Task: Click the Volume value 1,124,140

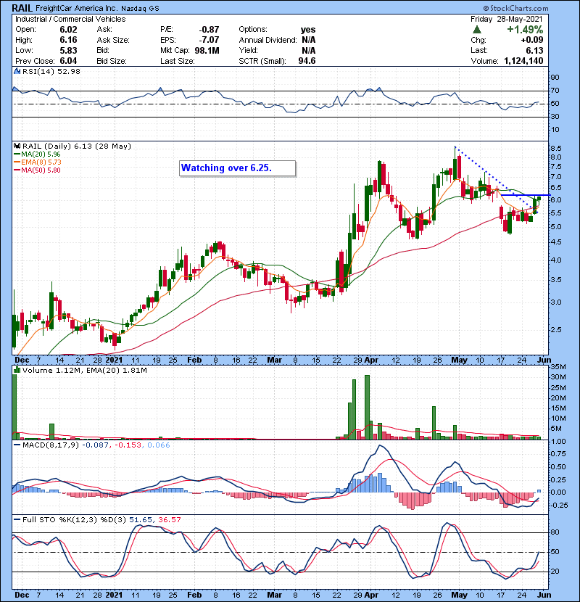Action: [x=523, y=61]
